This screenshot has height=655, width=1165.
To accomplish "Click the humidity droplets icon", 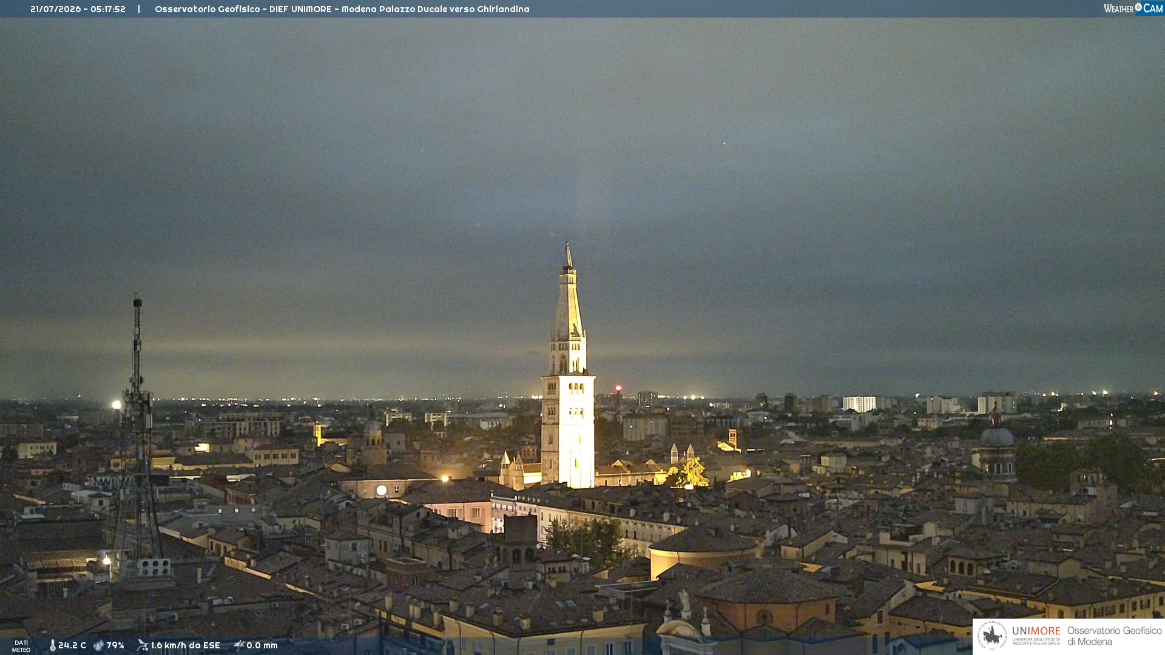I will click(x=98, y=645).
